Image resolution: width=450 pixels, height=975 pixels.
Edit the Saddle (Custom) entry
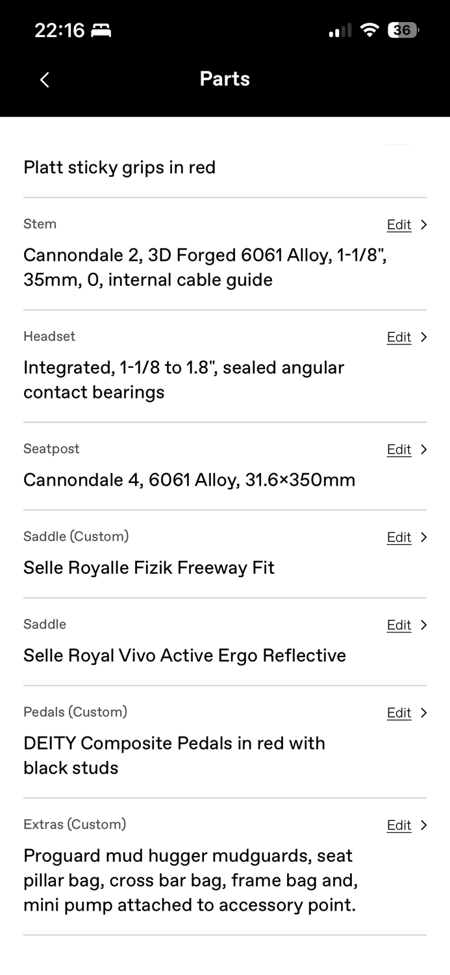(399, 538)
